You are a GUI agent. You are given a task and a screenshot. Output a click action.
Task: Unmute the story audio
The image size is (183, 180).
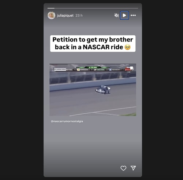coord(116,15)
